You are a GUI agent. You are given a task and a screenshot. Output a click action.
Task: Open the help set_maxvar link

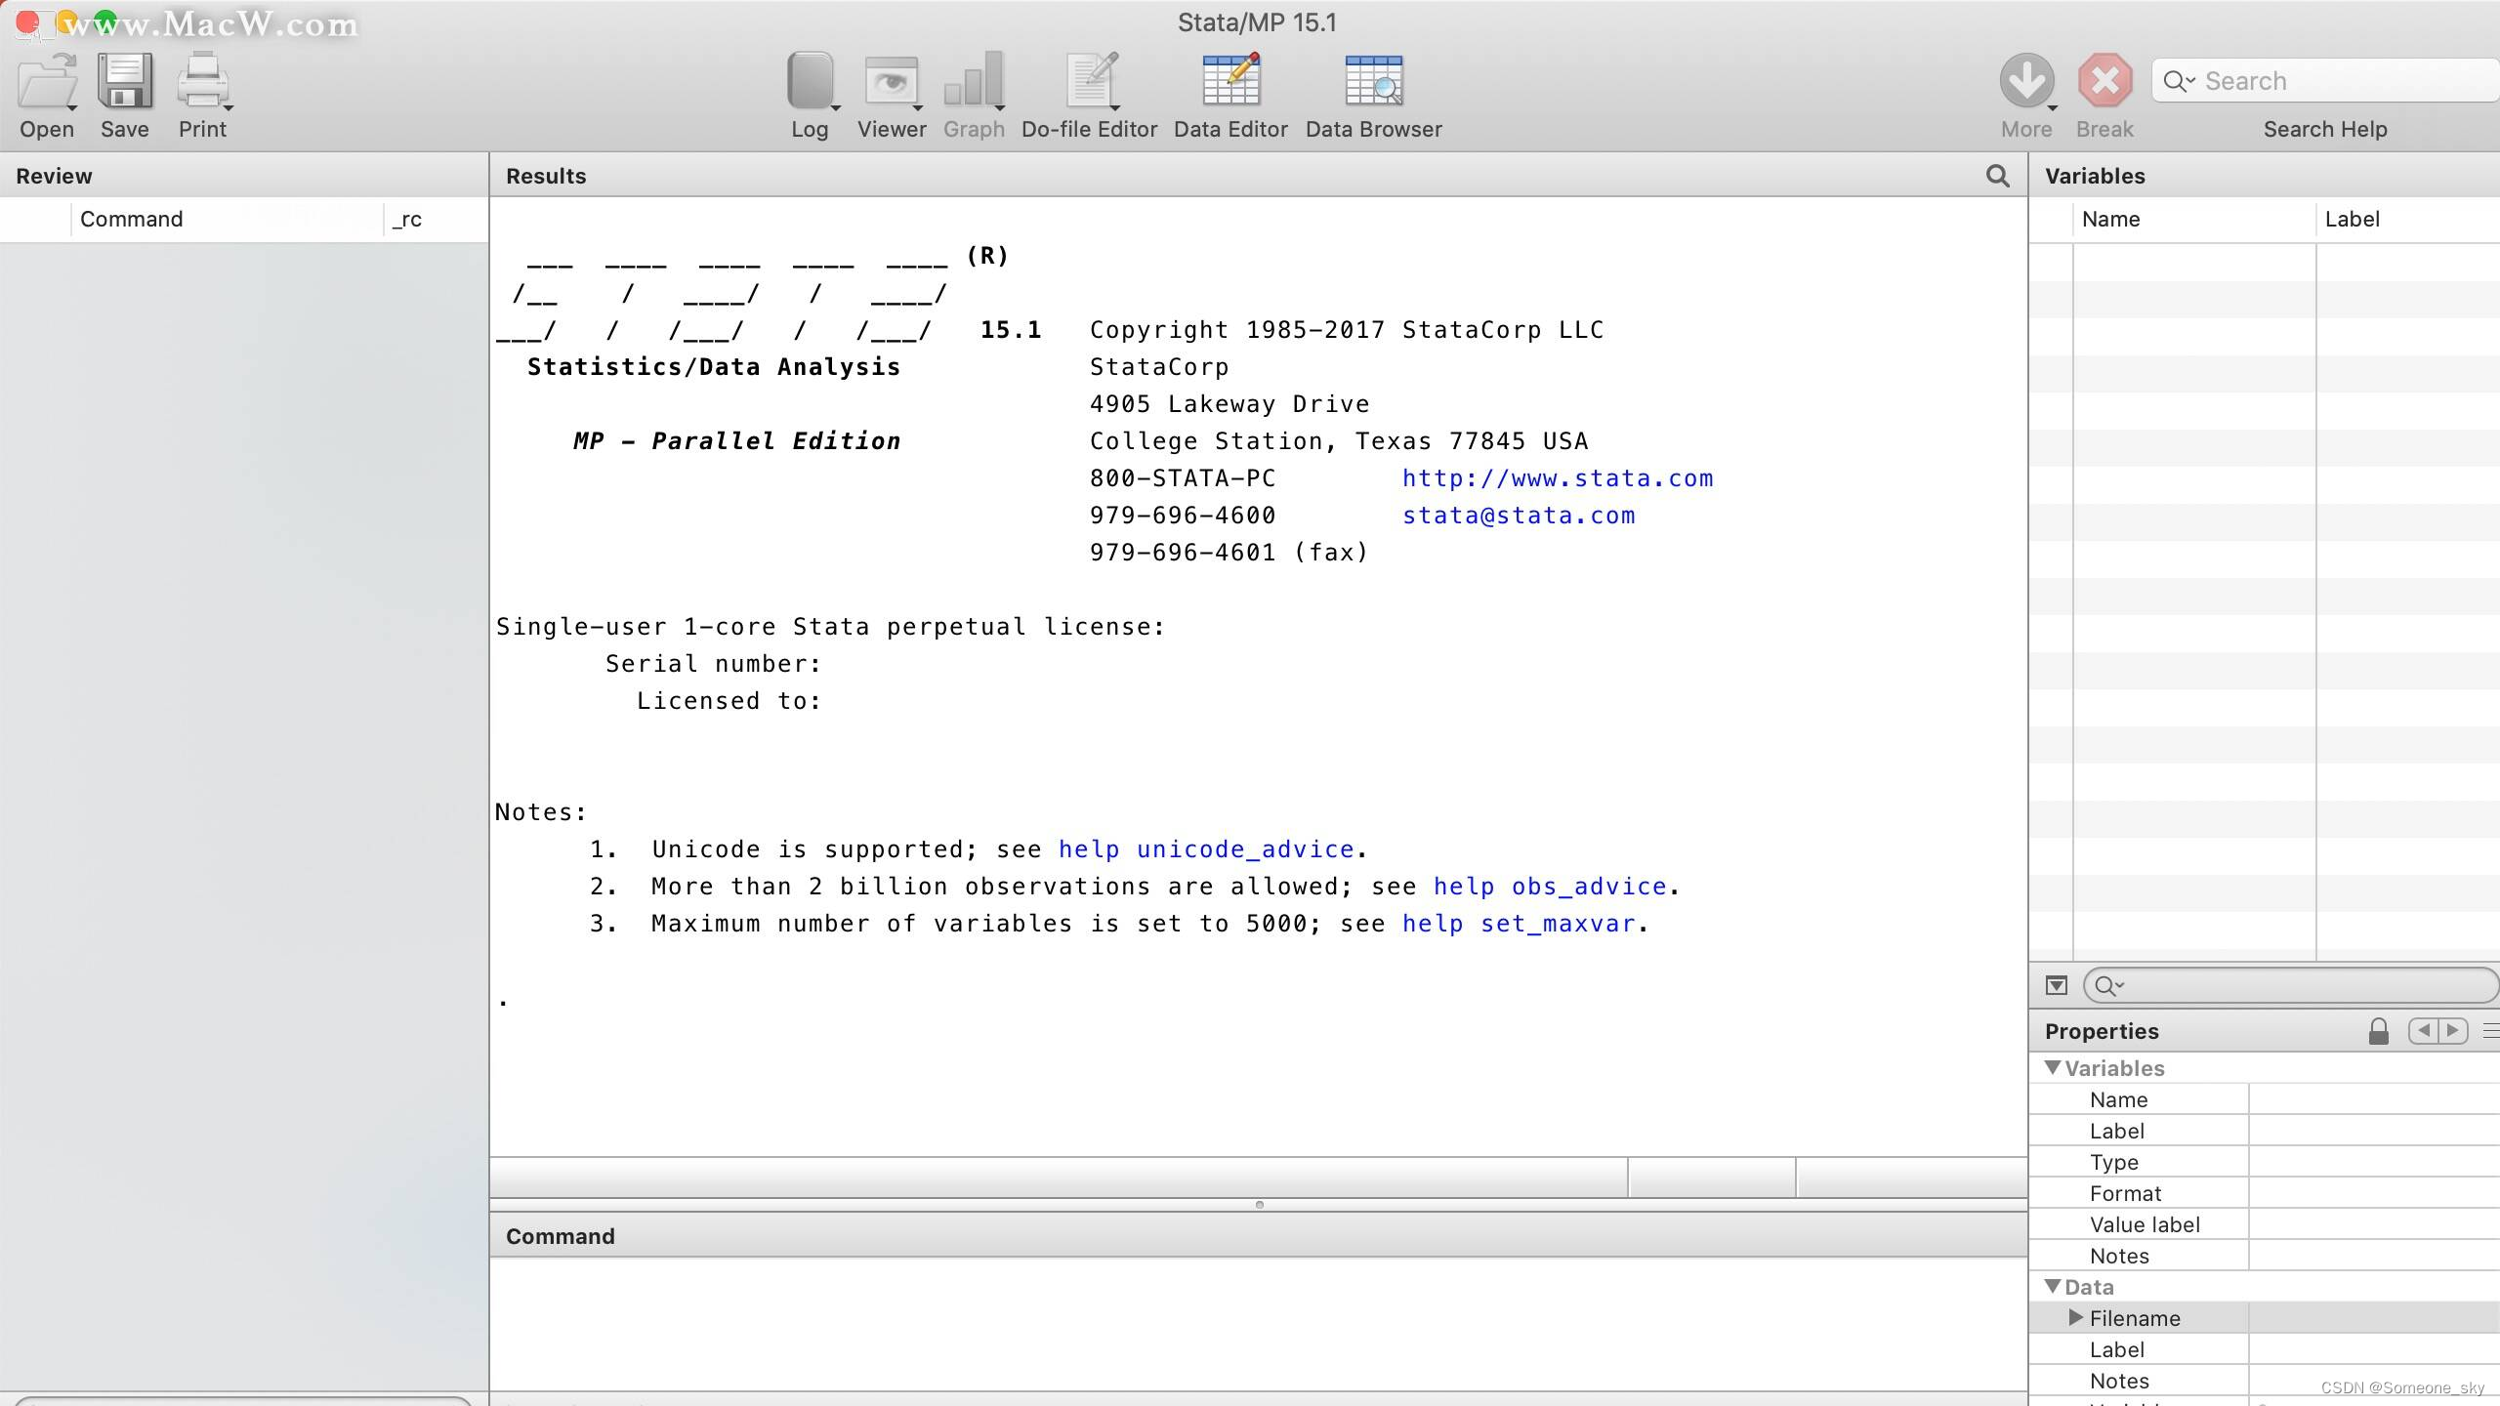click(x=1519, y=924)
